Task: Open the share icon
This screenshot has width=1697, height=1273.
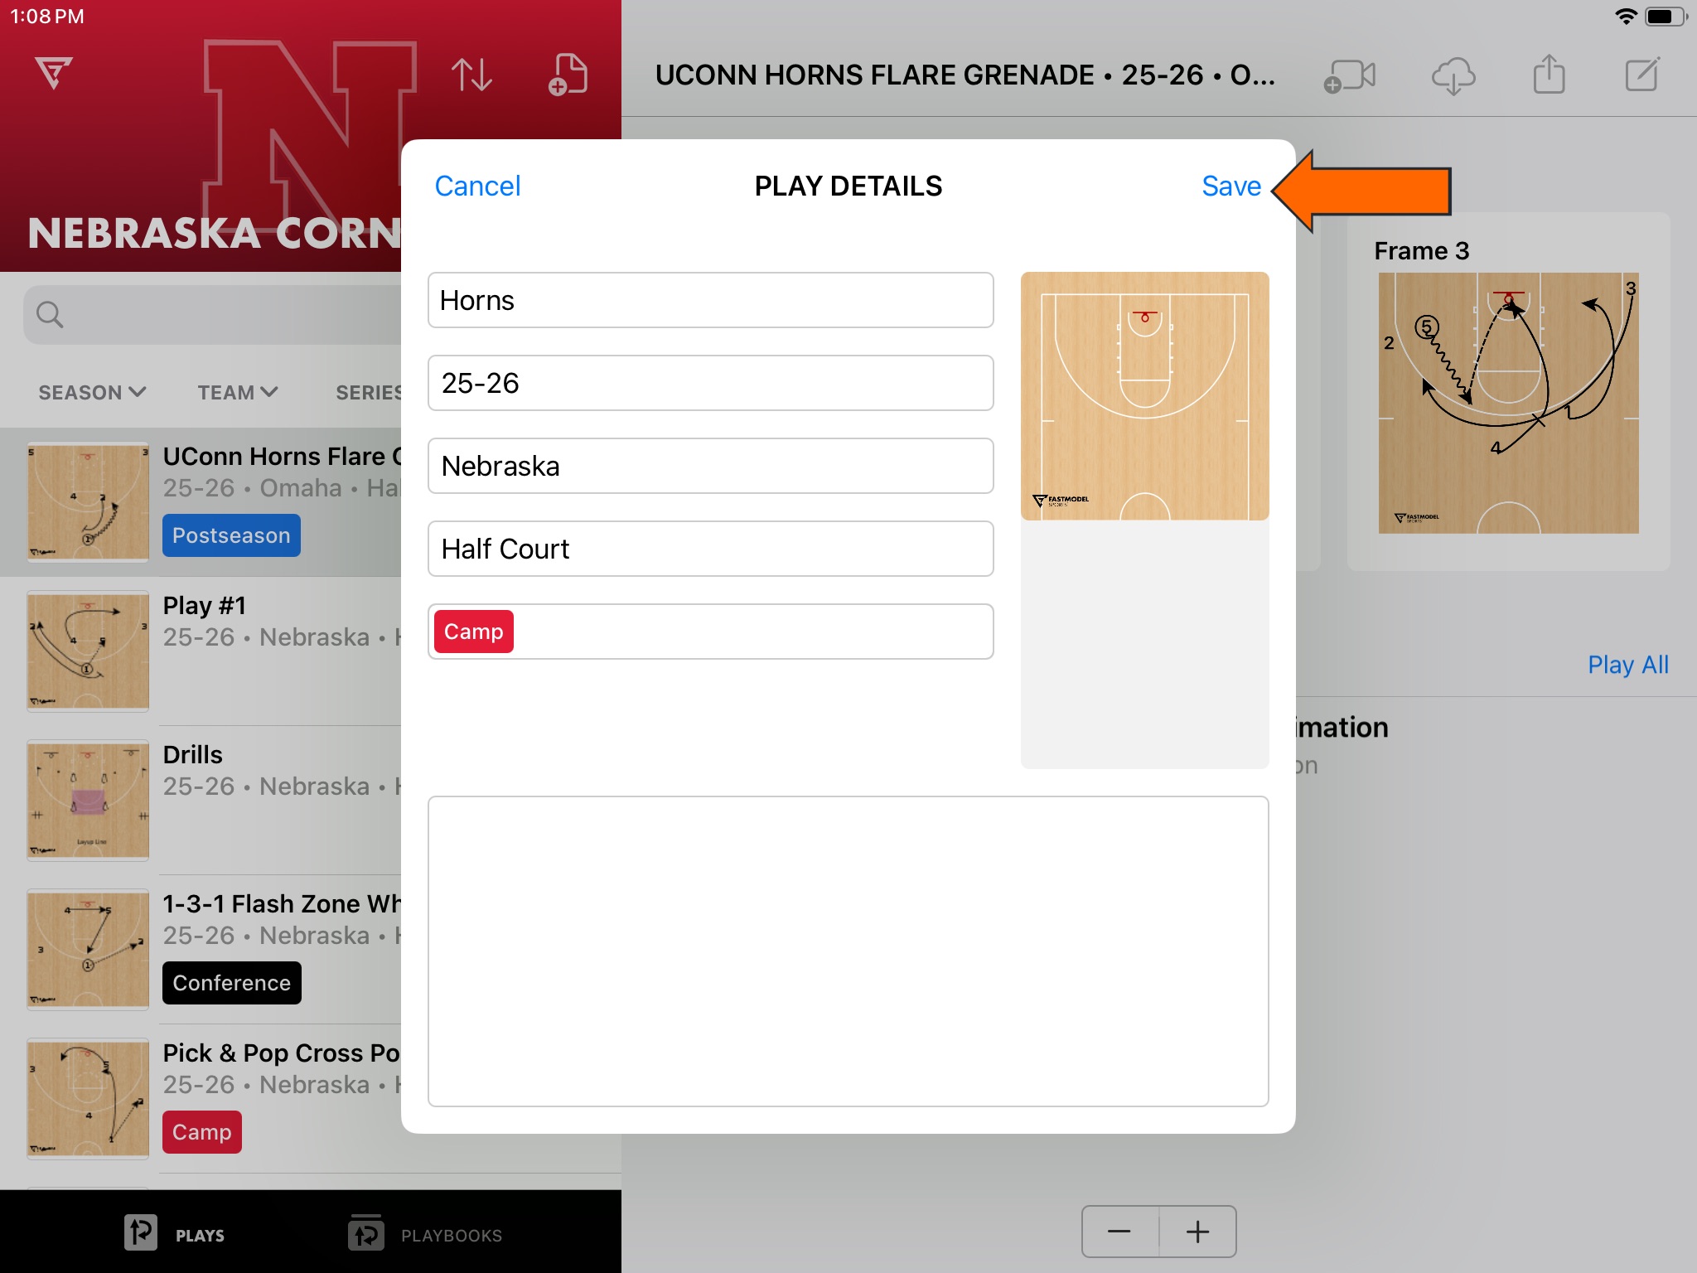Action: (1549, 75)
